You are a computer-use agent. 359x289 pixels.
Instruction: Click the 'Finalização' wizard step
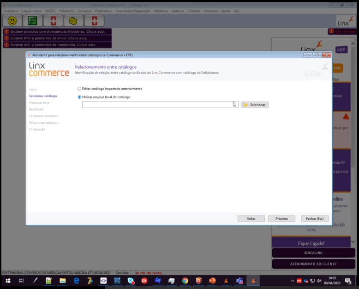pyautogui.click(x=37, y=129)
